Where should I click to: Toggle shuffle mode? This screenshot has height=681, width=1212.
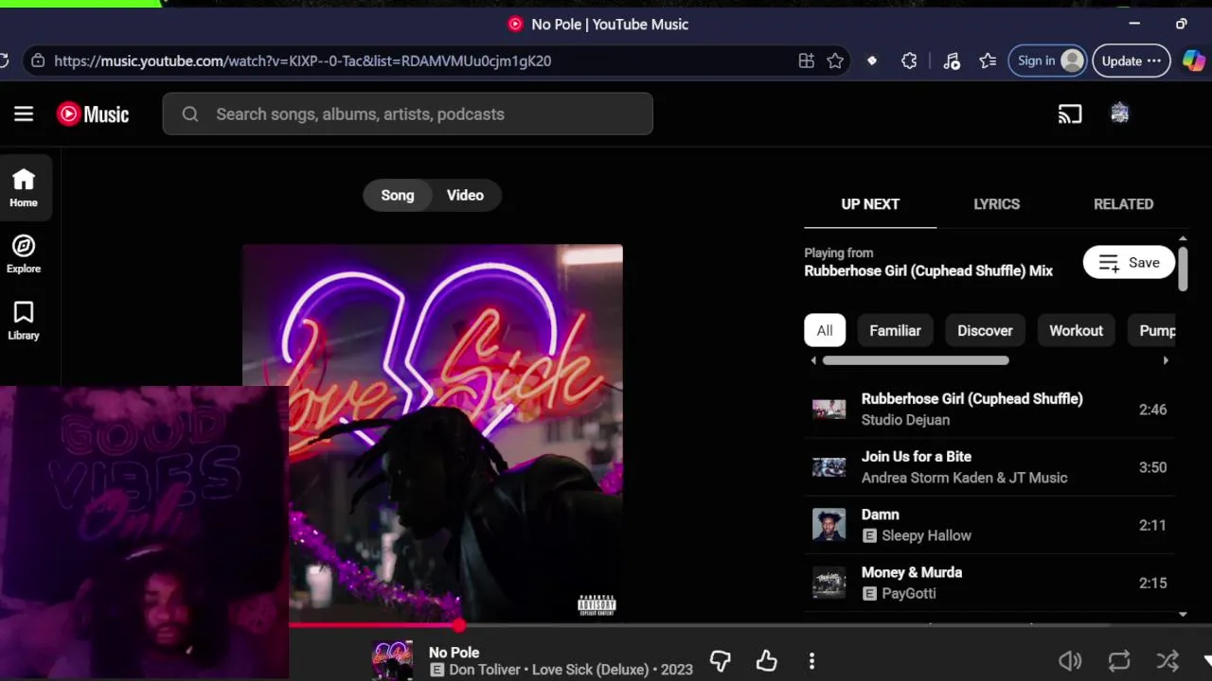click(1167, 660)
